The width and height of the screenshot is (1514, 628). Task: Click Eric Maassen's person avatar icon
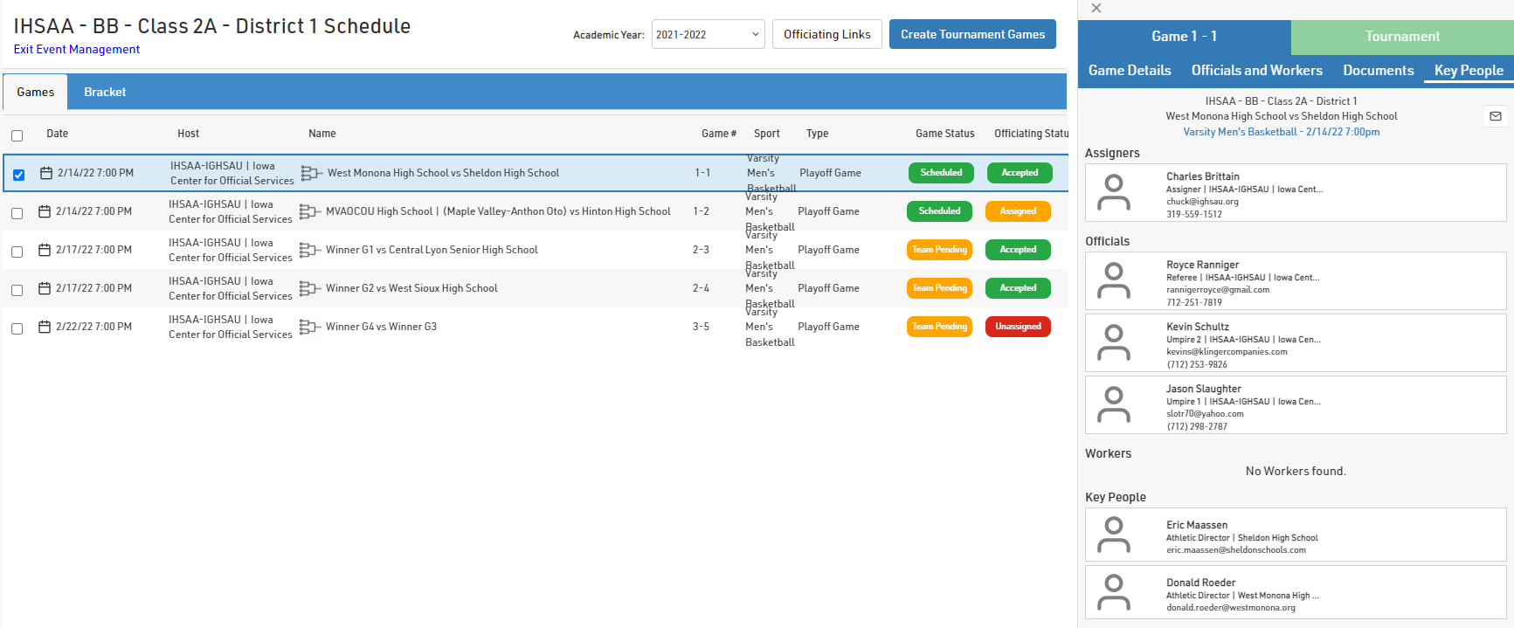(1113, 535)
